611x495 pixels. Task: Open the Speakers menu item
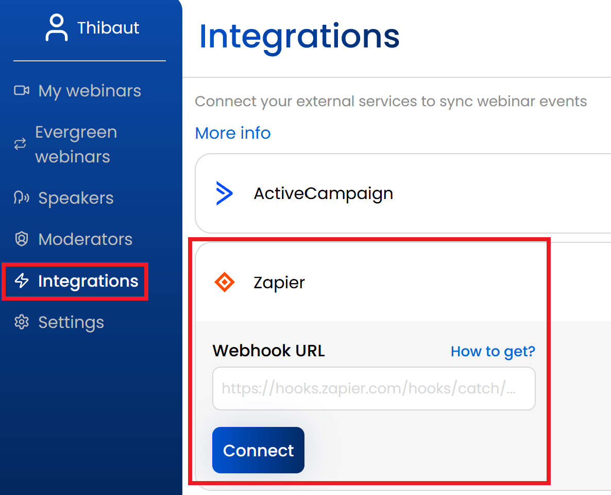pyautogui.click(x=76, y=198)
